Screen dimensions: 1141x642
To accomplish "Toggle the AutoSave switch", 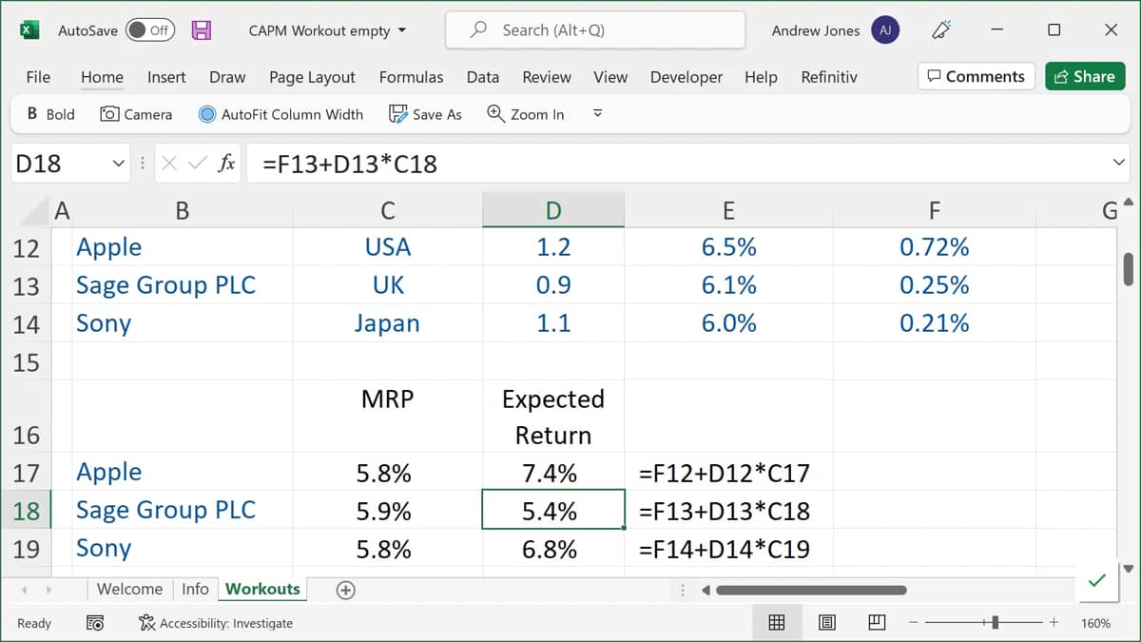I will [150, 30].
